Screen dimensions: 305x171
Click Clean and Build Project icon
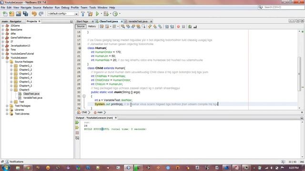tap(90, 14)
